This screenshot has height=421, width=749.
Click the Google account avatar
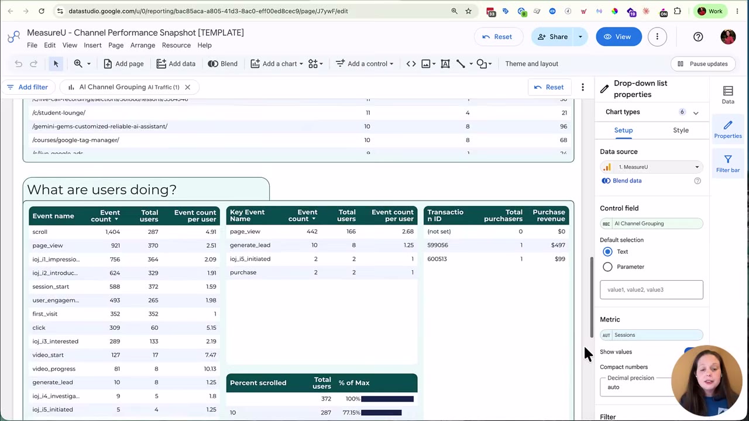728,37
